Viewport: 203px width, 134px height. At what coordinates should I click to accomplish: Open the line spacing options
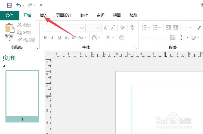tap(184, 38)
